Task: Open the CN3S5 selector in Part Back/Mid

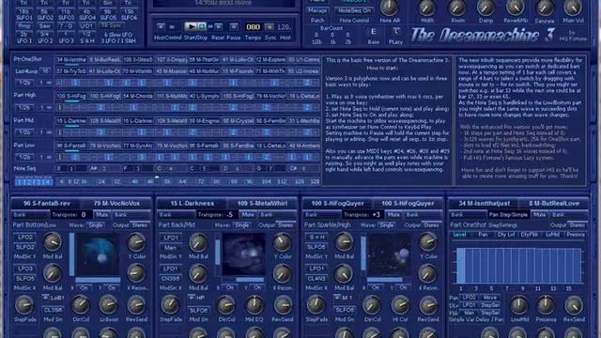Action: [171, 279]
